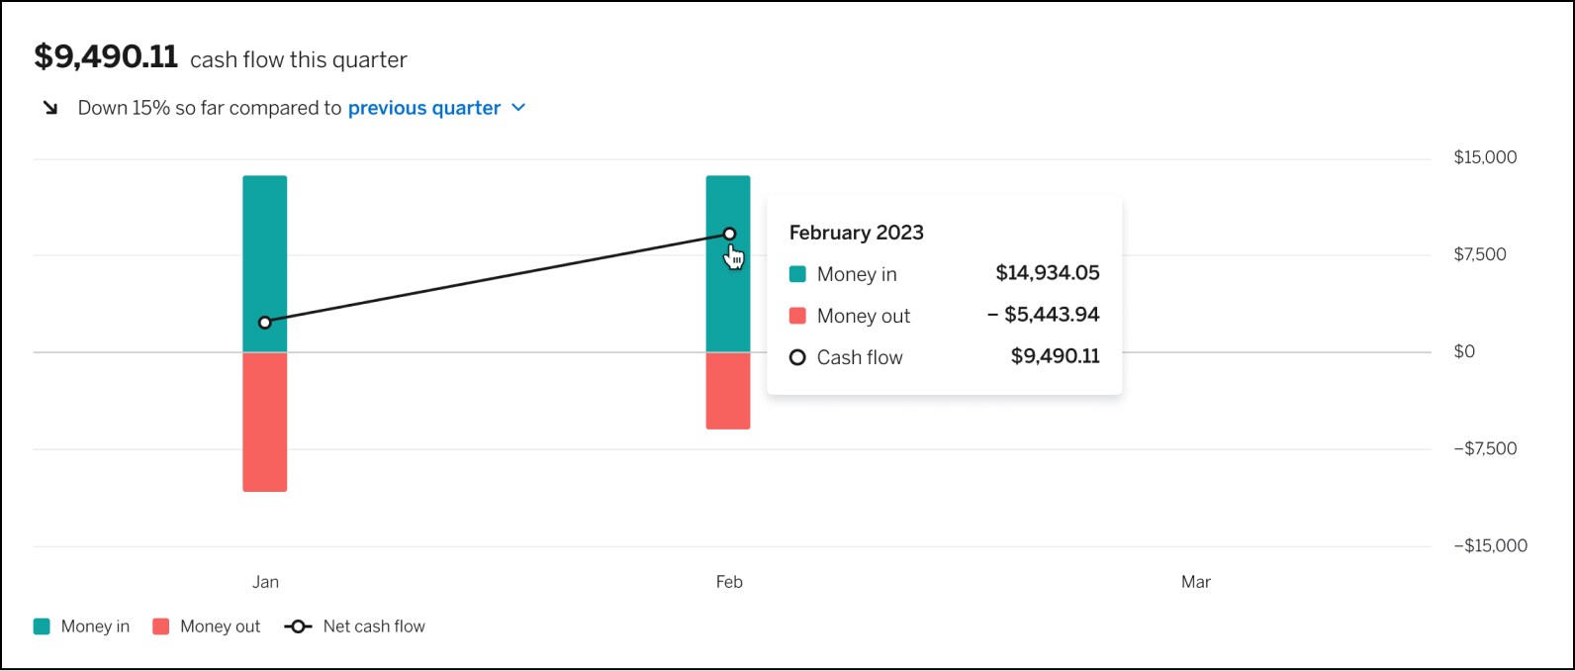Click the Money out swatch in the tooltip

click(x=797, y=315)
